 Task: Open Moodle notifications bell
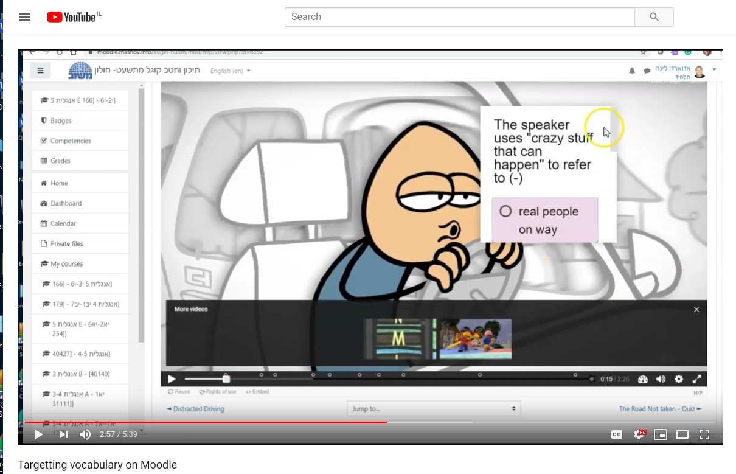[x=632, y=71]
